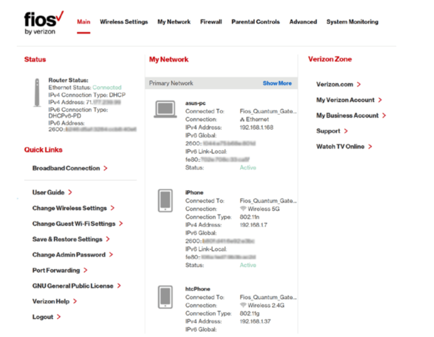The height and width of the screenshot is (337, 434).
Task: Click the IPv4 address 192.168.1.7
Action: pyautogui.click(x=253, y=225)
